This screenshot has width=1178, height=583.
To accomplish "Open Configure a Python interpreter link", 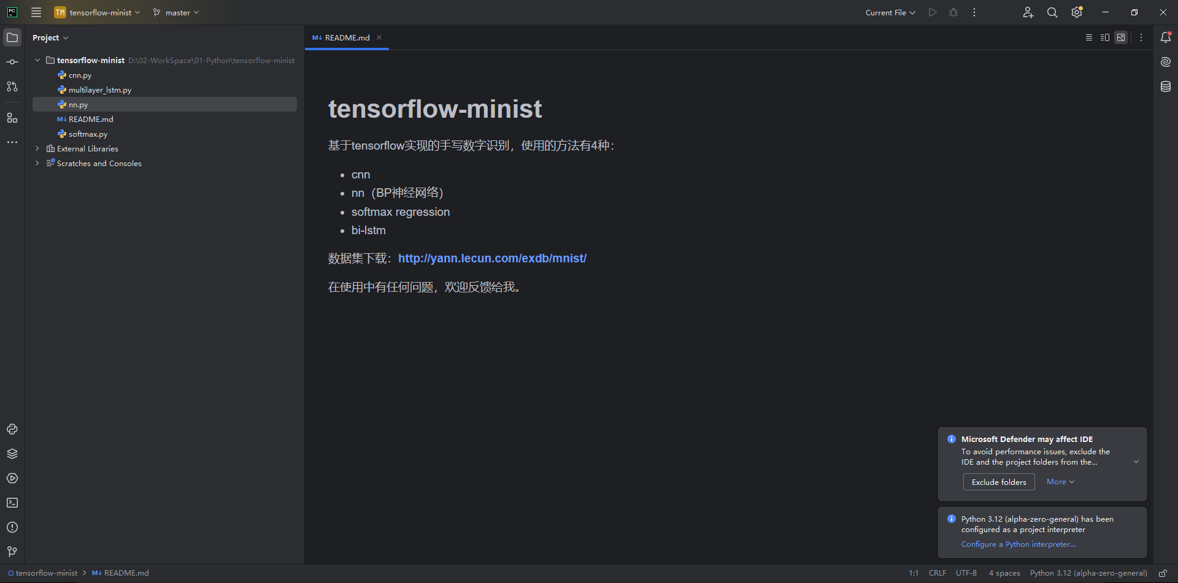I will (x=1018, y=544).
